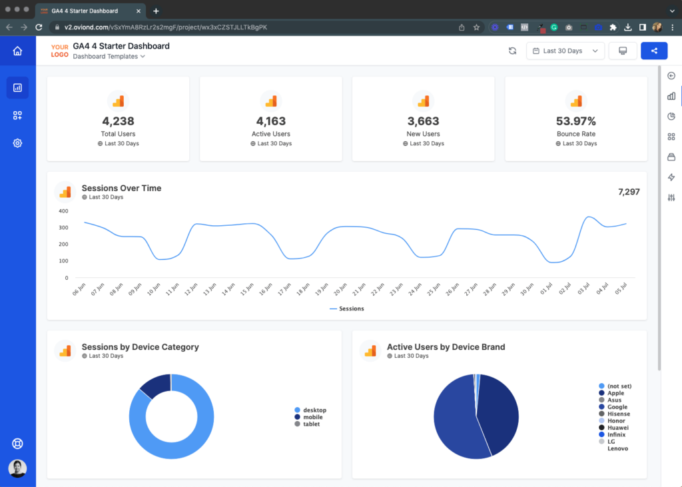Click the Total Users analytics icon
Viewport: 682px width, 487px height.
tap(119, 101)
